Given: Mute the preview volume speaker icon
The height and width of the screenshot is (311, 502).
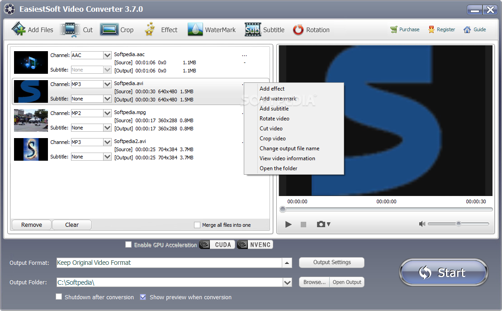Looking at the screenshot, I should coord(422,224).
